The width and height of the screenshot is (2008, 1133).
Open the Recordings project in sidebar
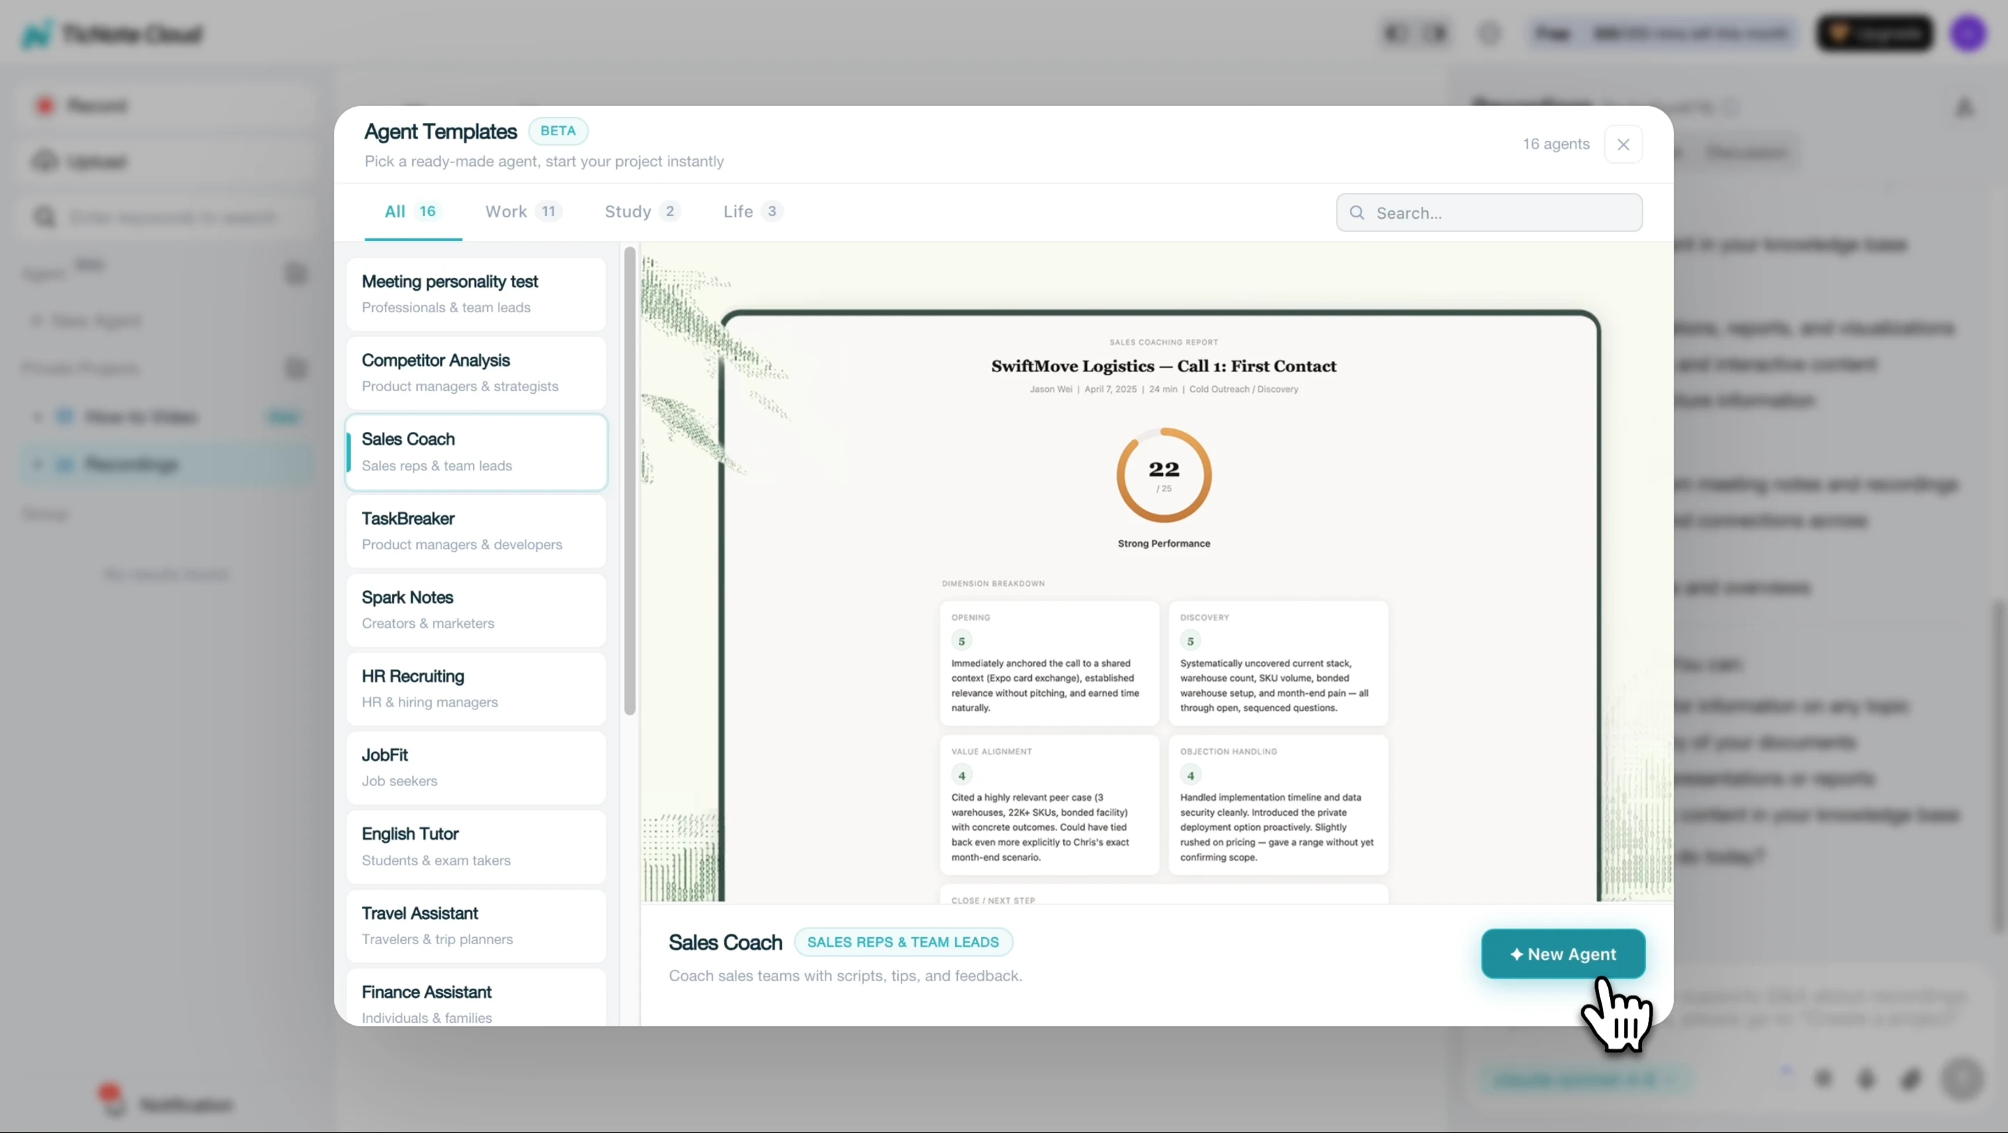click(165, 465)
